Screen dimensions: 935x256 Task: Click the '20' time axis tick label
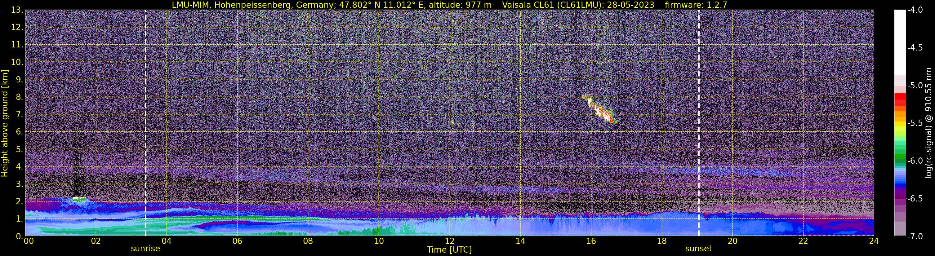click(732, 241)
